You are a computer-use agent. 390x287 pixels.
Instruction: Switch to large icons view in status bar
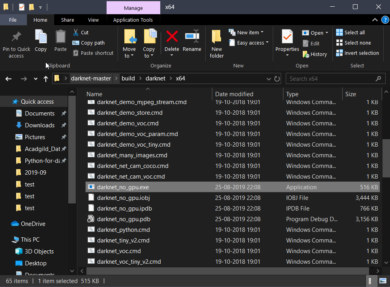click(383, 281)
